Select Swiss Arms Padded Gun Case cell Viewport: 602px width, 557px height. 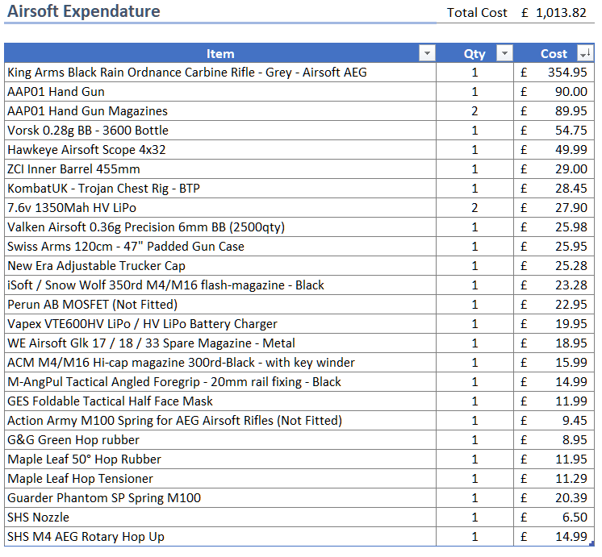[x=220, y=247]
